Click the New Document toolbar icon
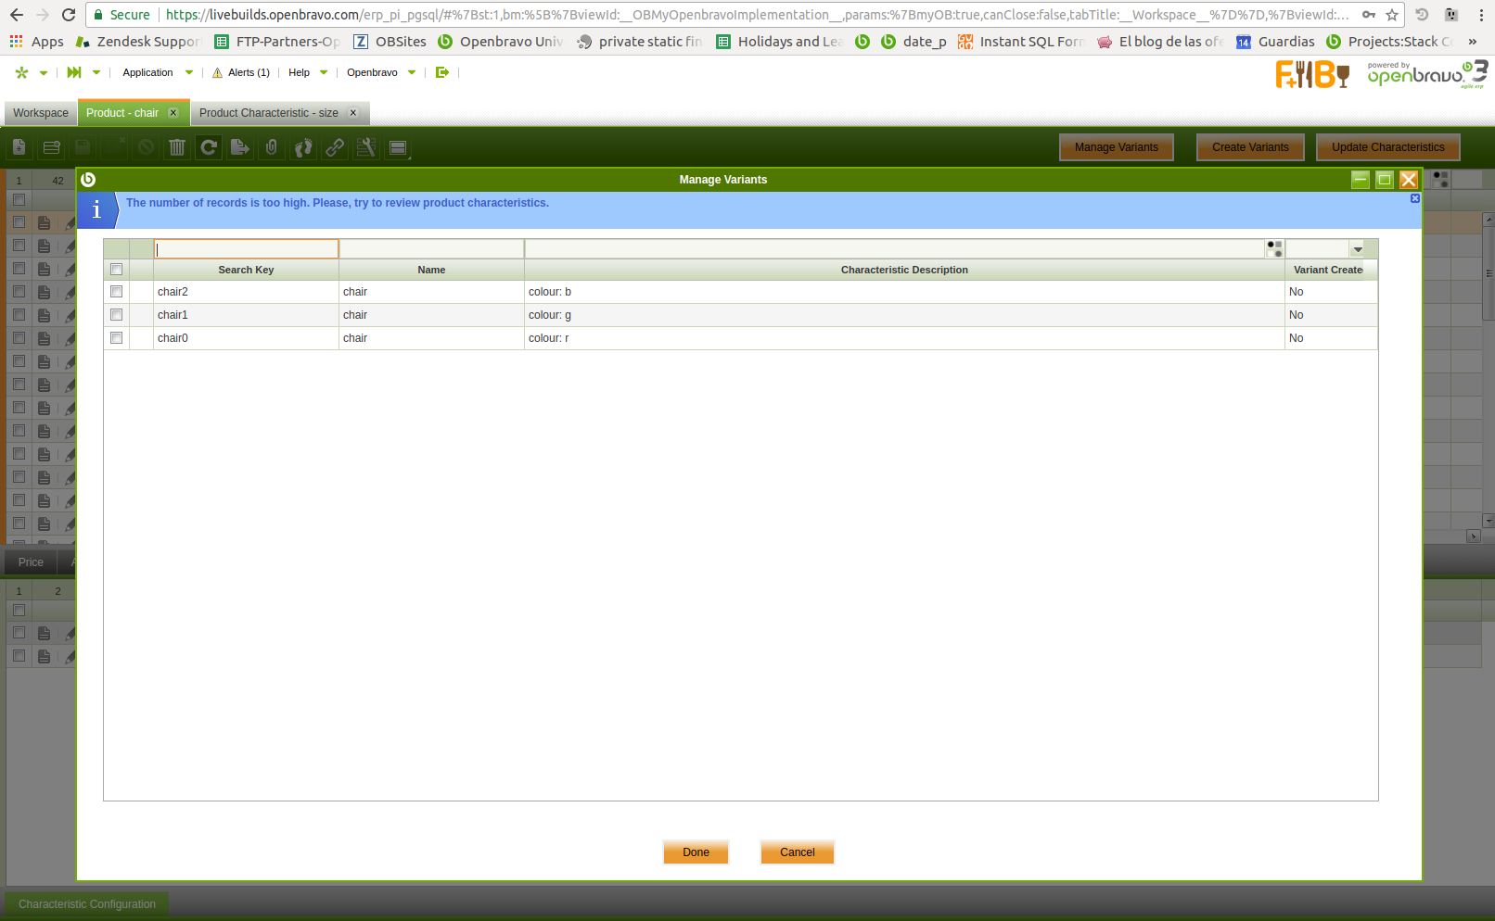 click(x=19, y=147)
